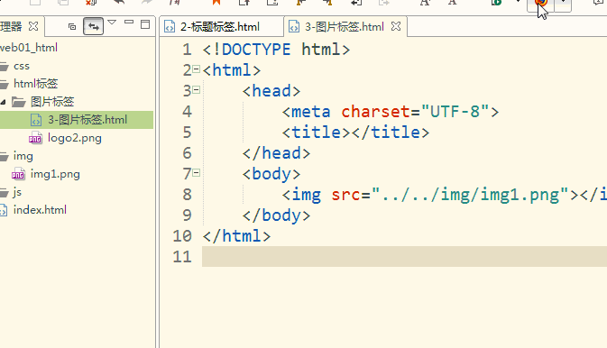Click the charset attribute on line 4
The height and width of the screenshot is (348, 607).
[x=375, y=112]
